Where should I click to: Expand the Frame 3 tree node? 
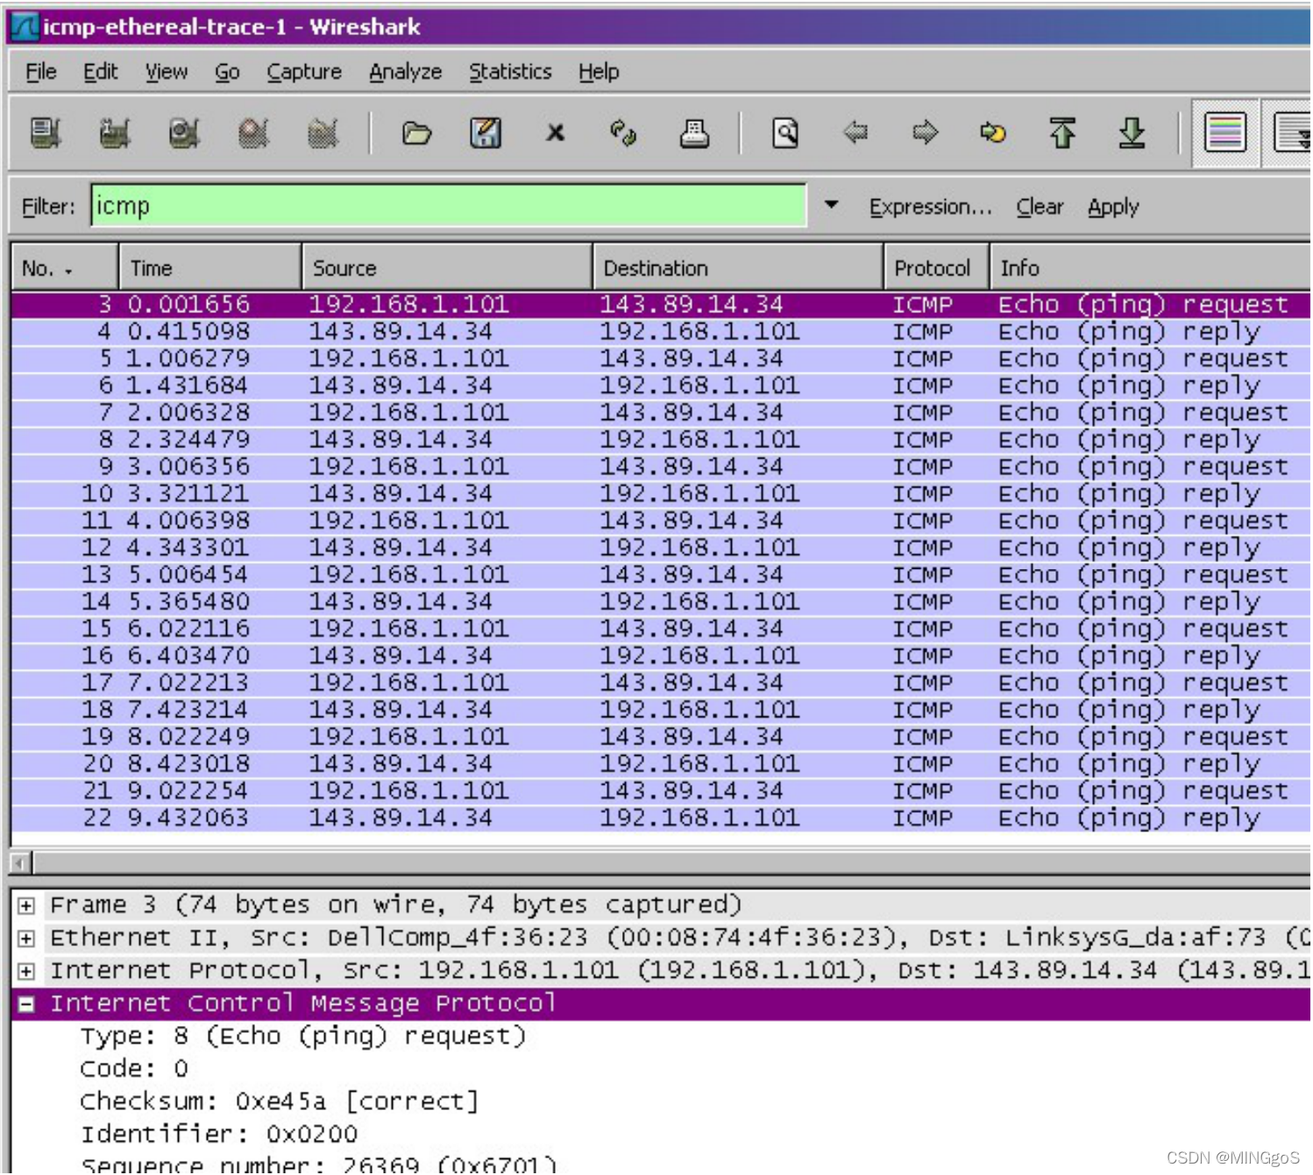(26, 905)
